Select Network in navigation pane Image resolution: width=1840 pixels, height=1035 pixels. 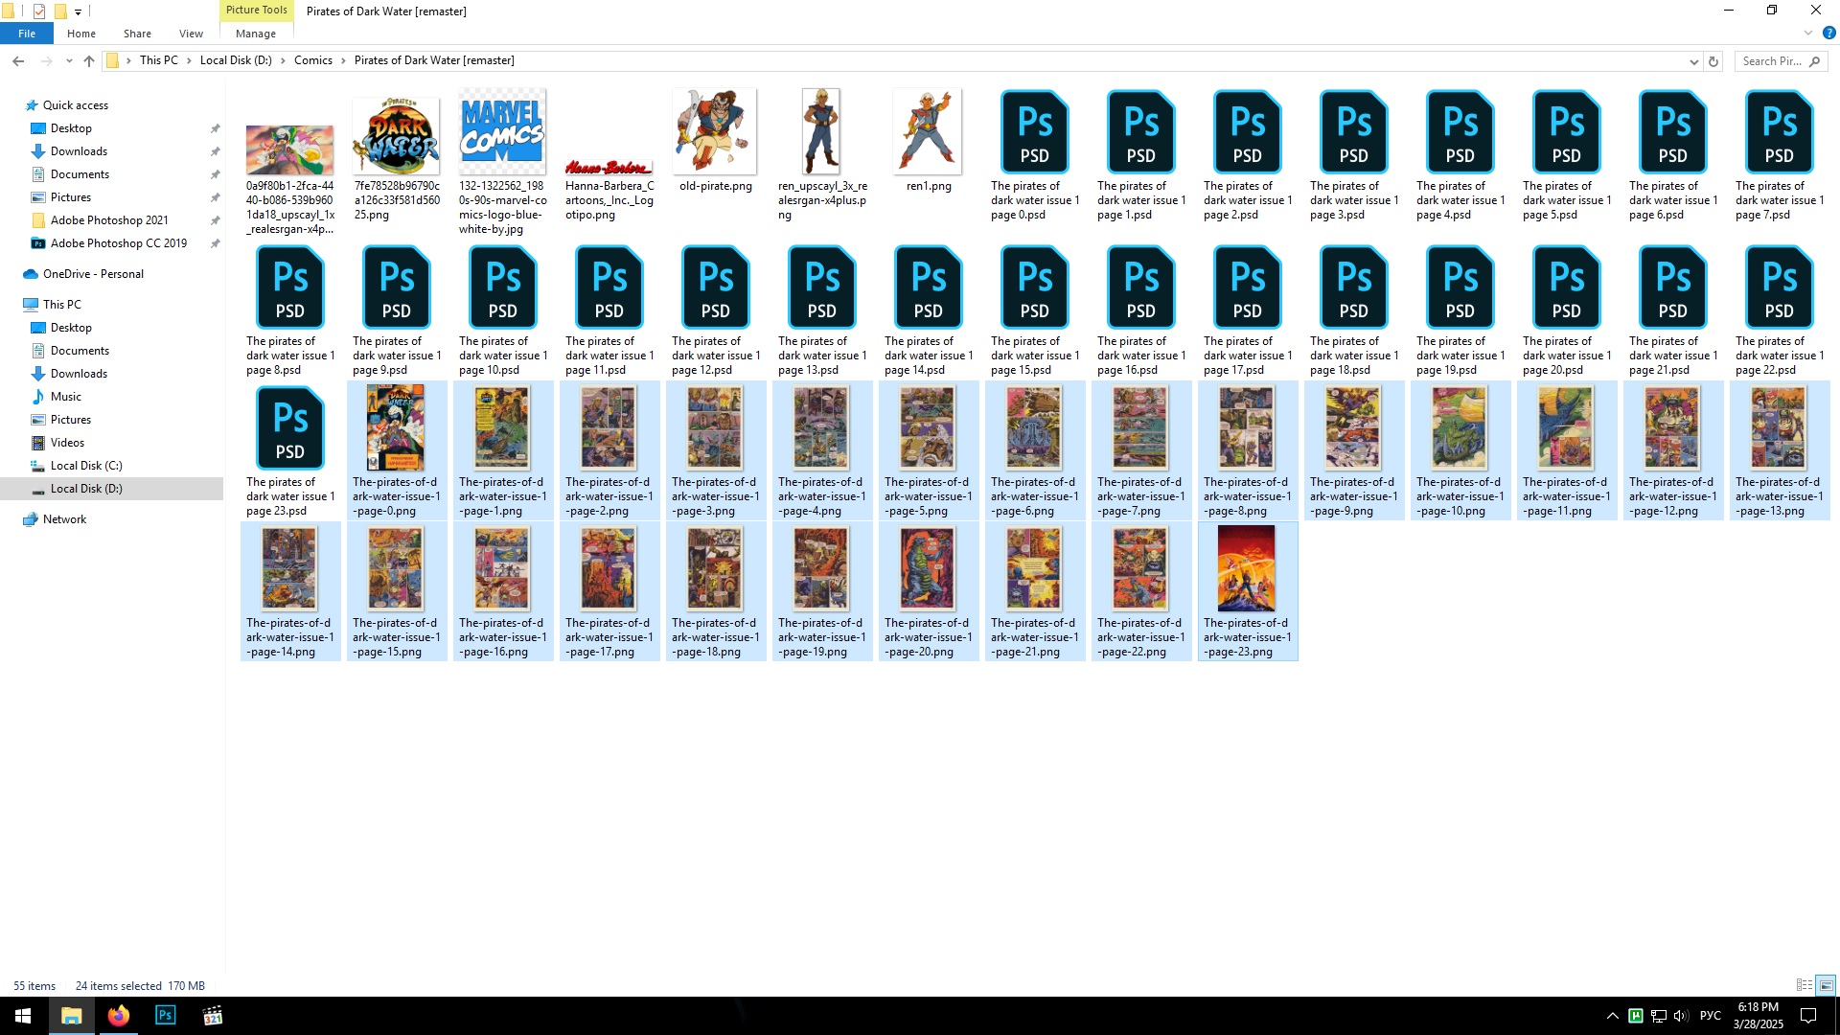click(64, 519)
